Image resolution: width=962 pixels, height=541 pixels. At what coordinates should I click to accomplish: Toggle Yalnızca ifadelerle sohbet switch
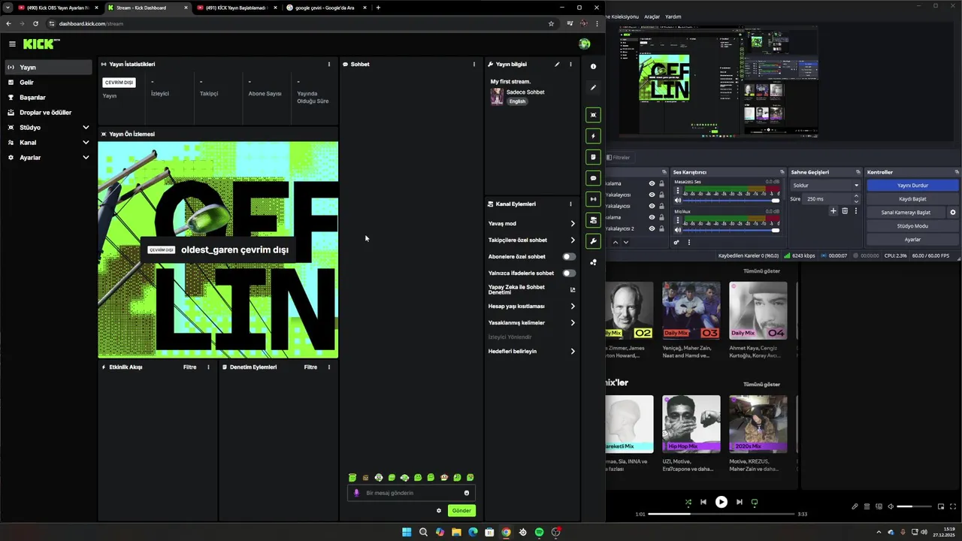pyautogui.click(x=569, y=274)
